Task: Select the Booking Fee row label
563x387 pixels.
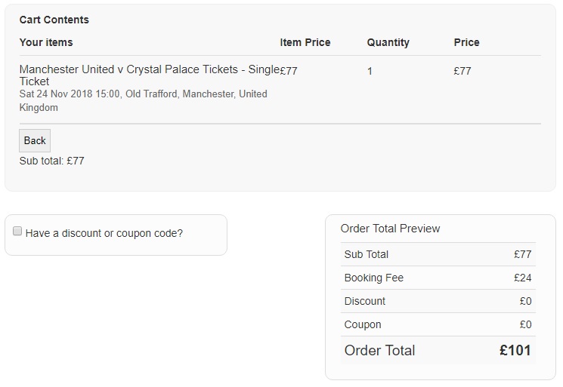Action: 374,278
